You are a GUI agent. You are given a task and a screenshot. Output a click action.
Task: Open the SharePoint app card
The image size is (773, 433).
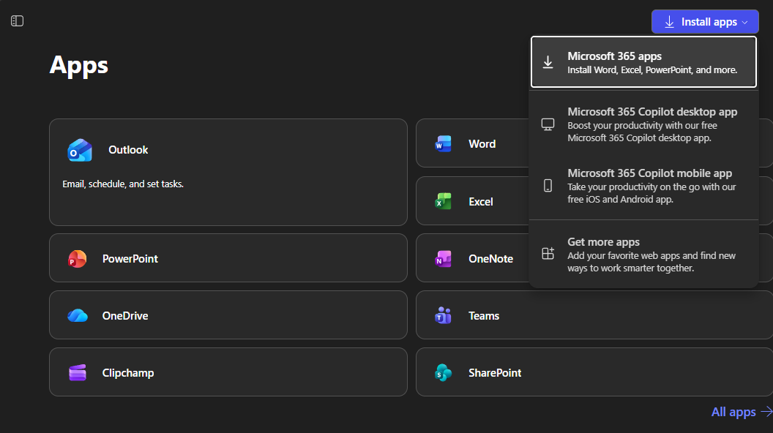click(594, 372)
